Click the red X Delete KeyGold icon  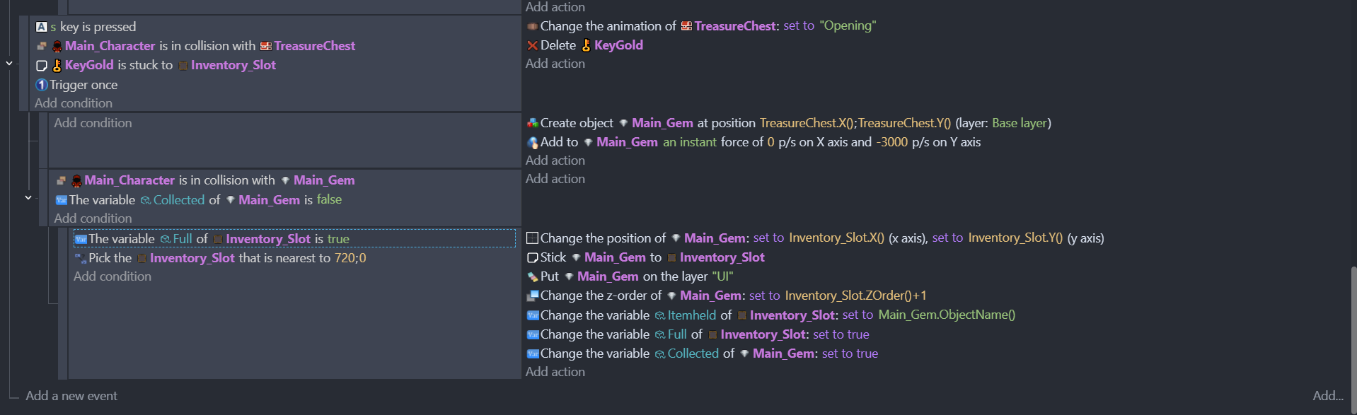(x=532, y=45)
